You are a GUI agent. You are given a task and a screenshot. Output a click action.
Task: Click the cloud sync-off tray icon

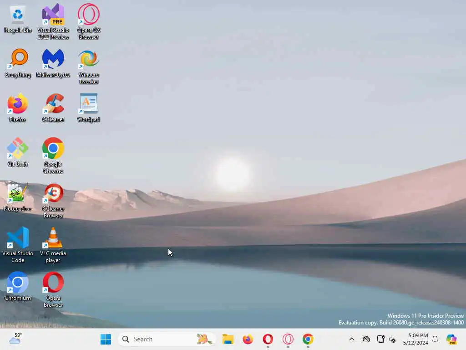[366, 339]
